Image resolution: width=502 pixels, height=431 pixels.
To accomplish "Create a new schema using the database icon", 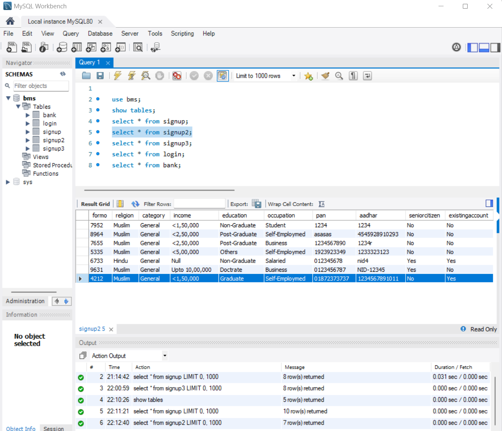I will (62, 47).
